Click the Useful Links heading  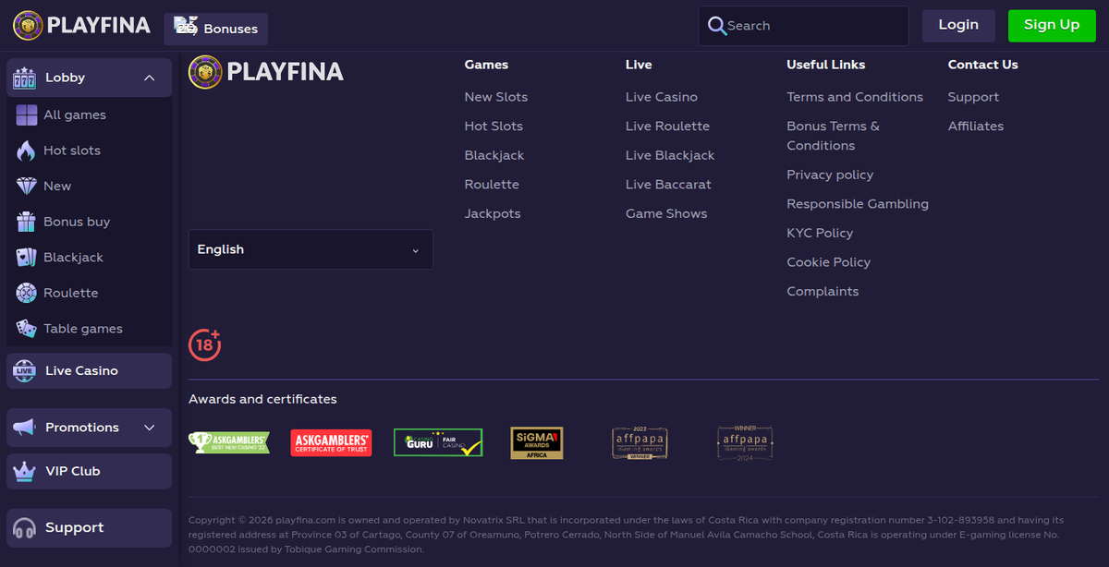tap(826, 65)
